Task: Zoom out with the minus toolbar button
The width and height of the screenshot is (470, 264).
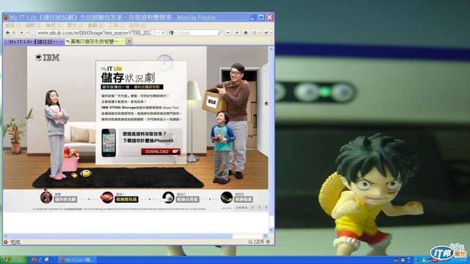Action: point(228,33)
